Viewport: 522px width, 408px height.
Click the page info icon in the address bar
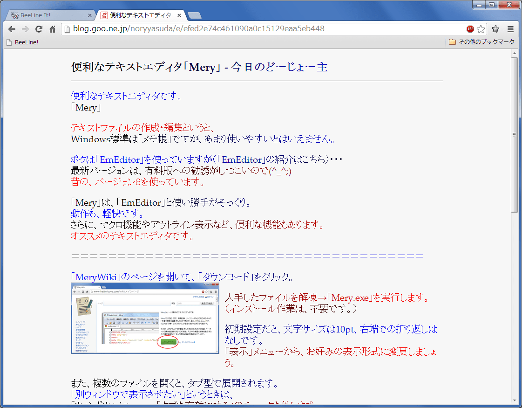(x=67, y=29)
